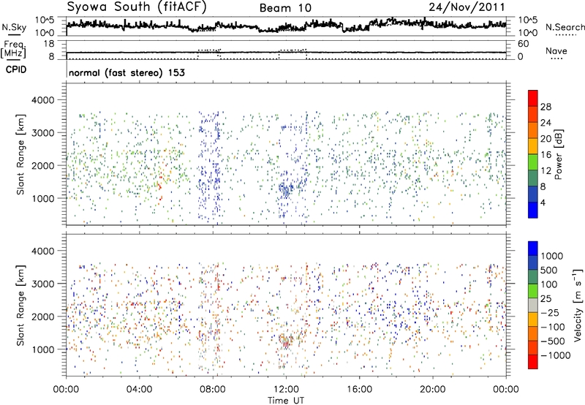The height and width of the screenshot is (405, 585).
Task: Click the '-1000' Velocity colorbar tick
Action: (x=556, y=355)
